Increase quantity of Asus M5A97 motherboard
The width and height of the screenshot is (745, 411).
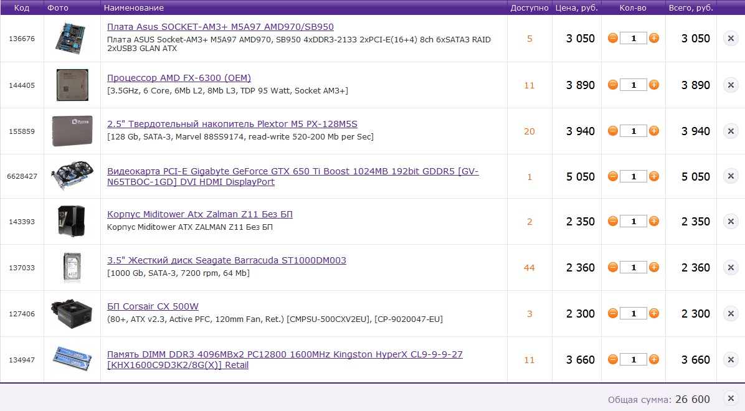pos(654,39)
